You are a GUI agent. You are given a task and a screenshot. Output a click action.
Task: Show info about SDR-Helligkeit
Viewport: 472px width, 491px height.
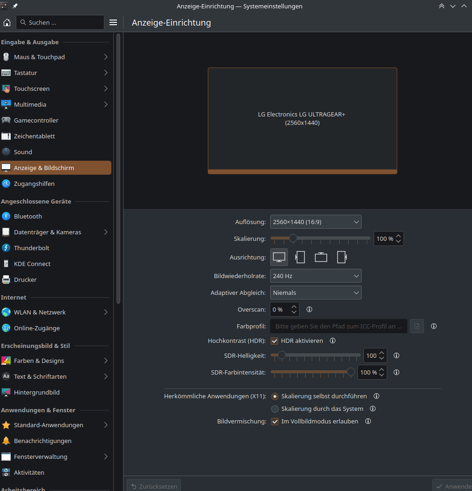(x=396, y=356)
